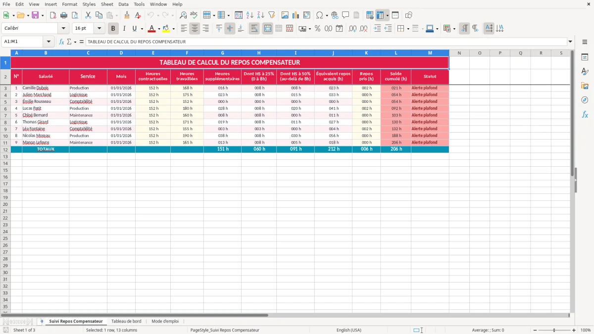Expand the formula bar

pos(570,42)
